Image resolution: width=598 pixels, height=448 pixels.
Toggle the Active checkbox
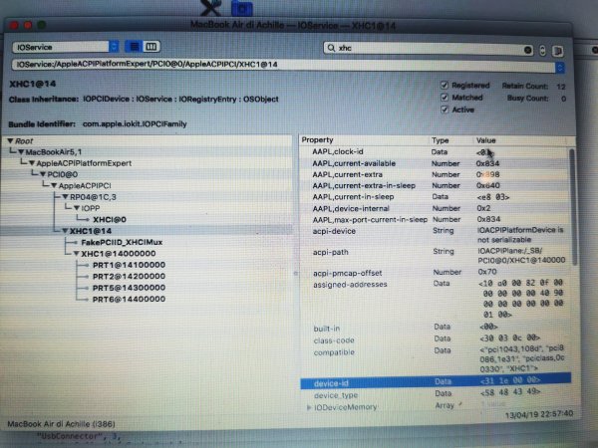coord(444,110)
